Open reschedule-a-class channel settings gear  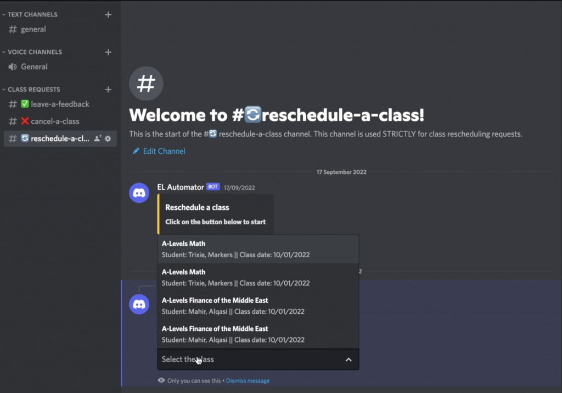pos(108,139)
